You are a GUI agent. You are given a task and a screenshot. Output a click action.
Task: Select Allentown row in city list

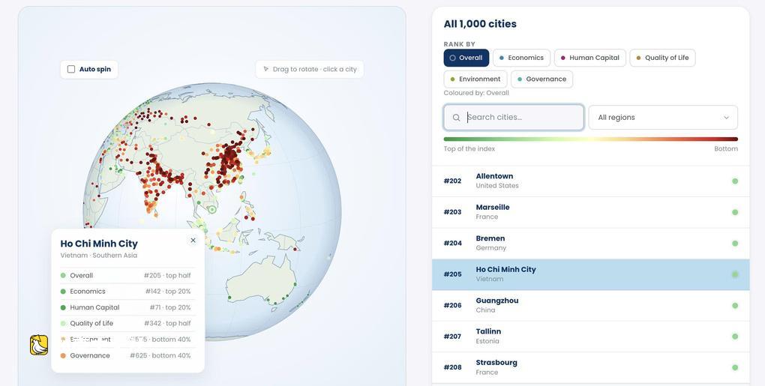[591, 181]
